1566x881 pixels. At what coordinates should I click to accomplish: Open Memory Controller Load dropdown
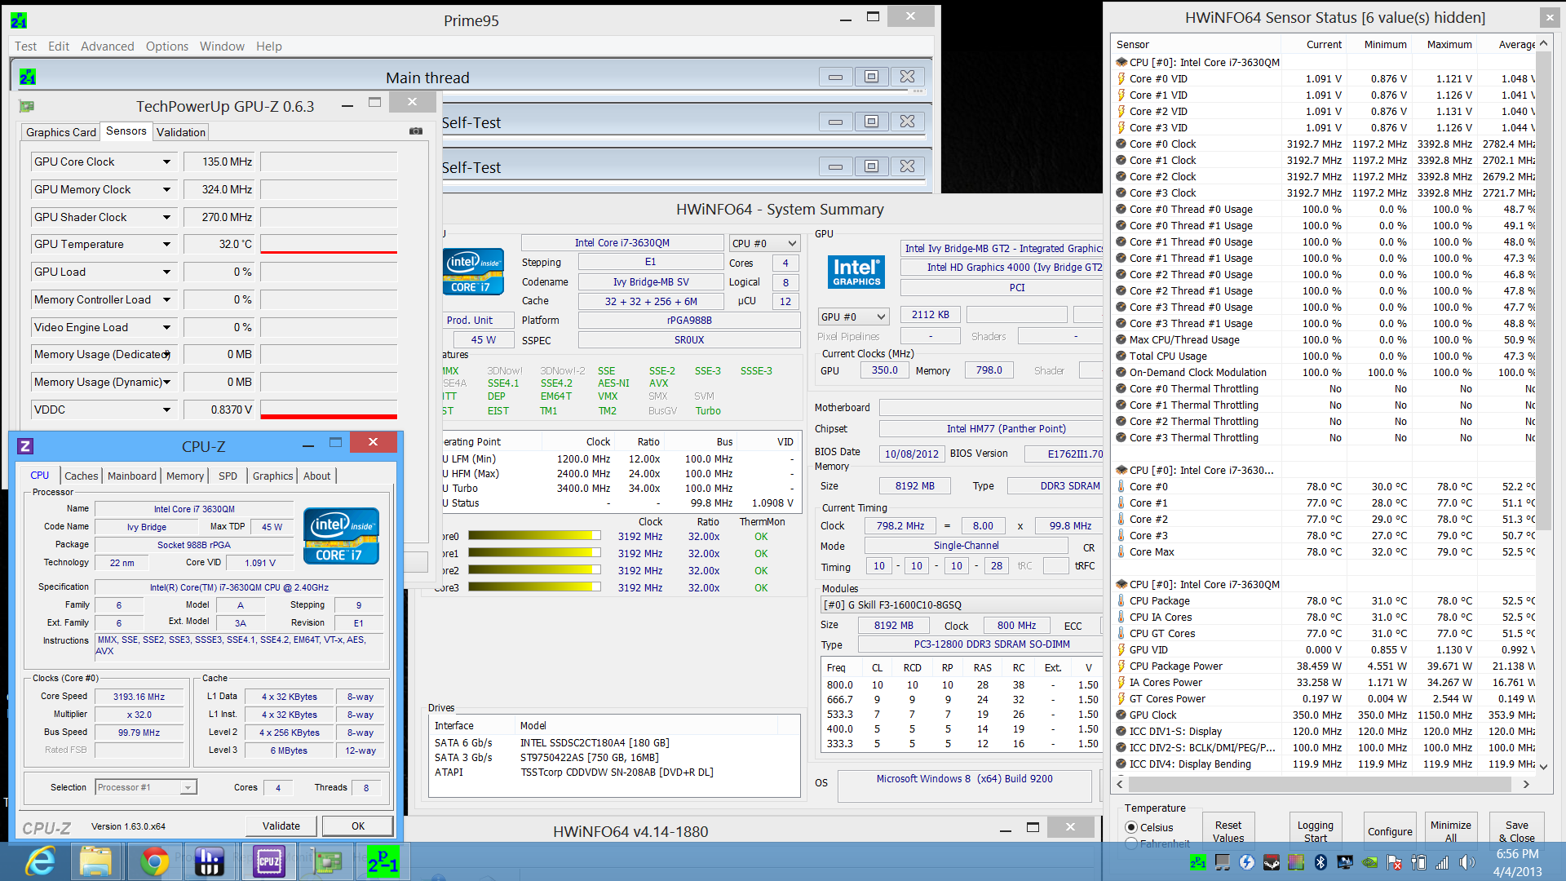(166, 299)
